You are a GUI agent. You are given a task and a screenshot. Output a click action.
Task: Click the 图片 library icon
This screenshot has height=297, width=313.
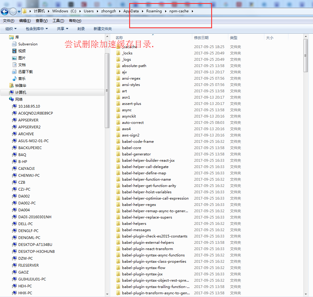(14, 58)
